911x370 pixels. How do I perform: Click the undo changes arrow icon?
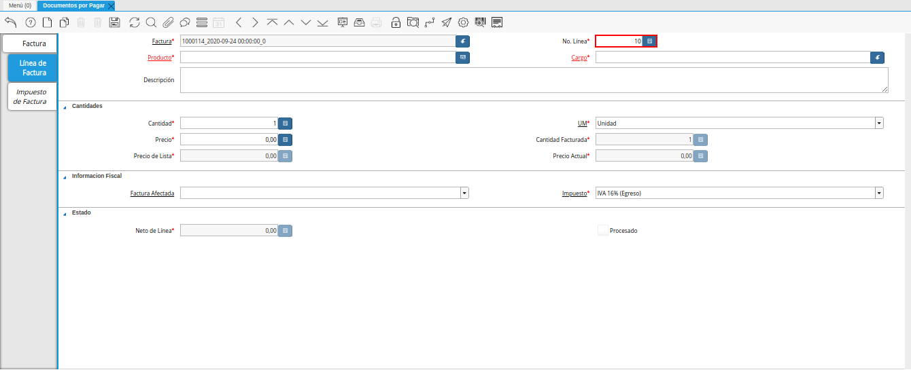[x=10, y=22]
